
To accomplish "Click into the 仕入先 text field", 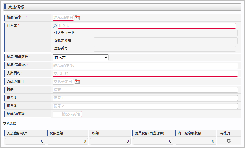I will 147,26.
